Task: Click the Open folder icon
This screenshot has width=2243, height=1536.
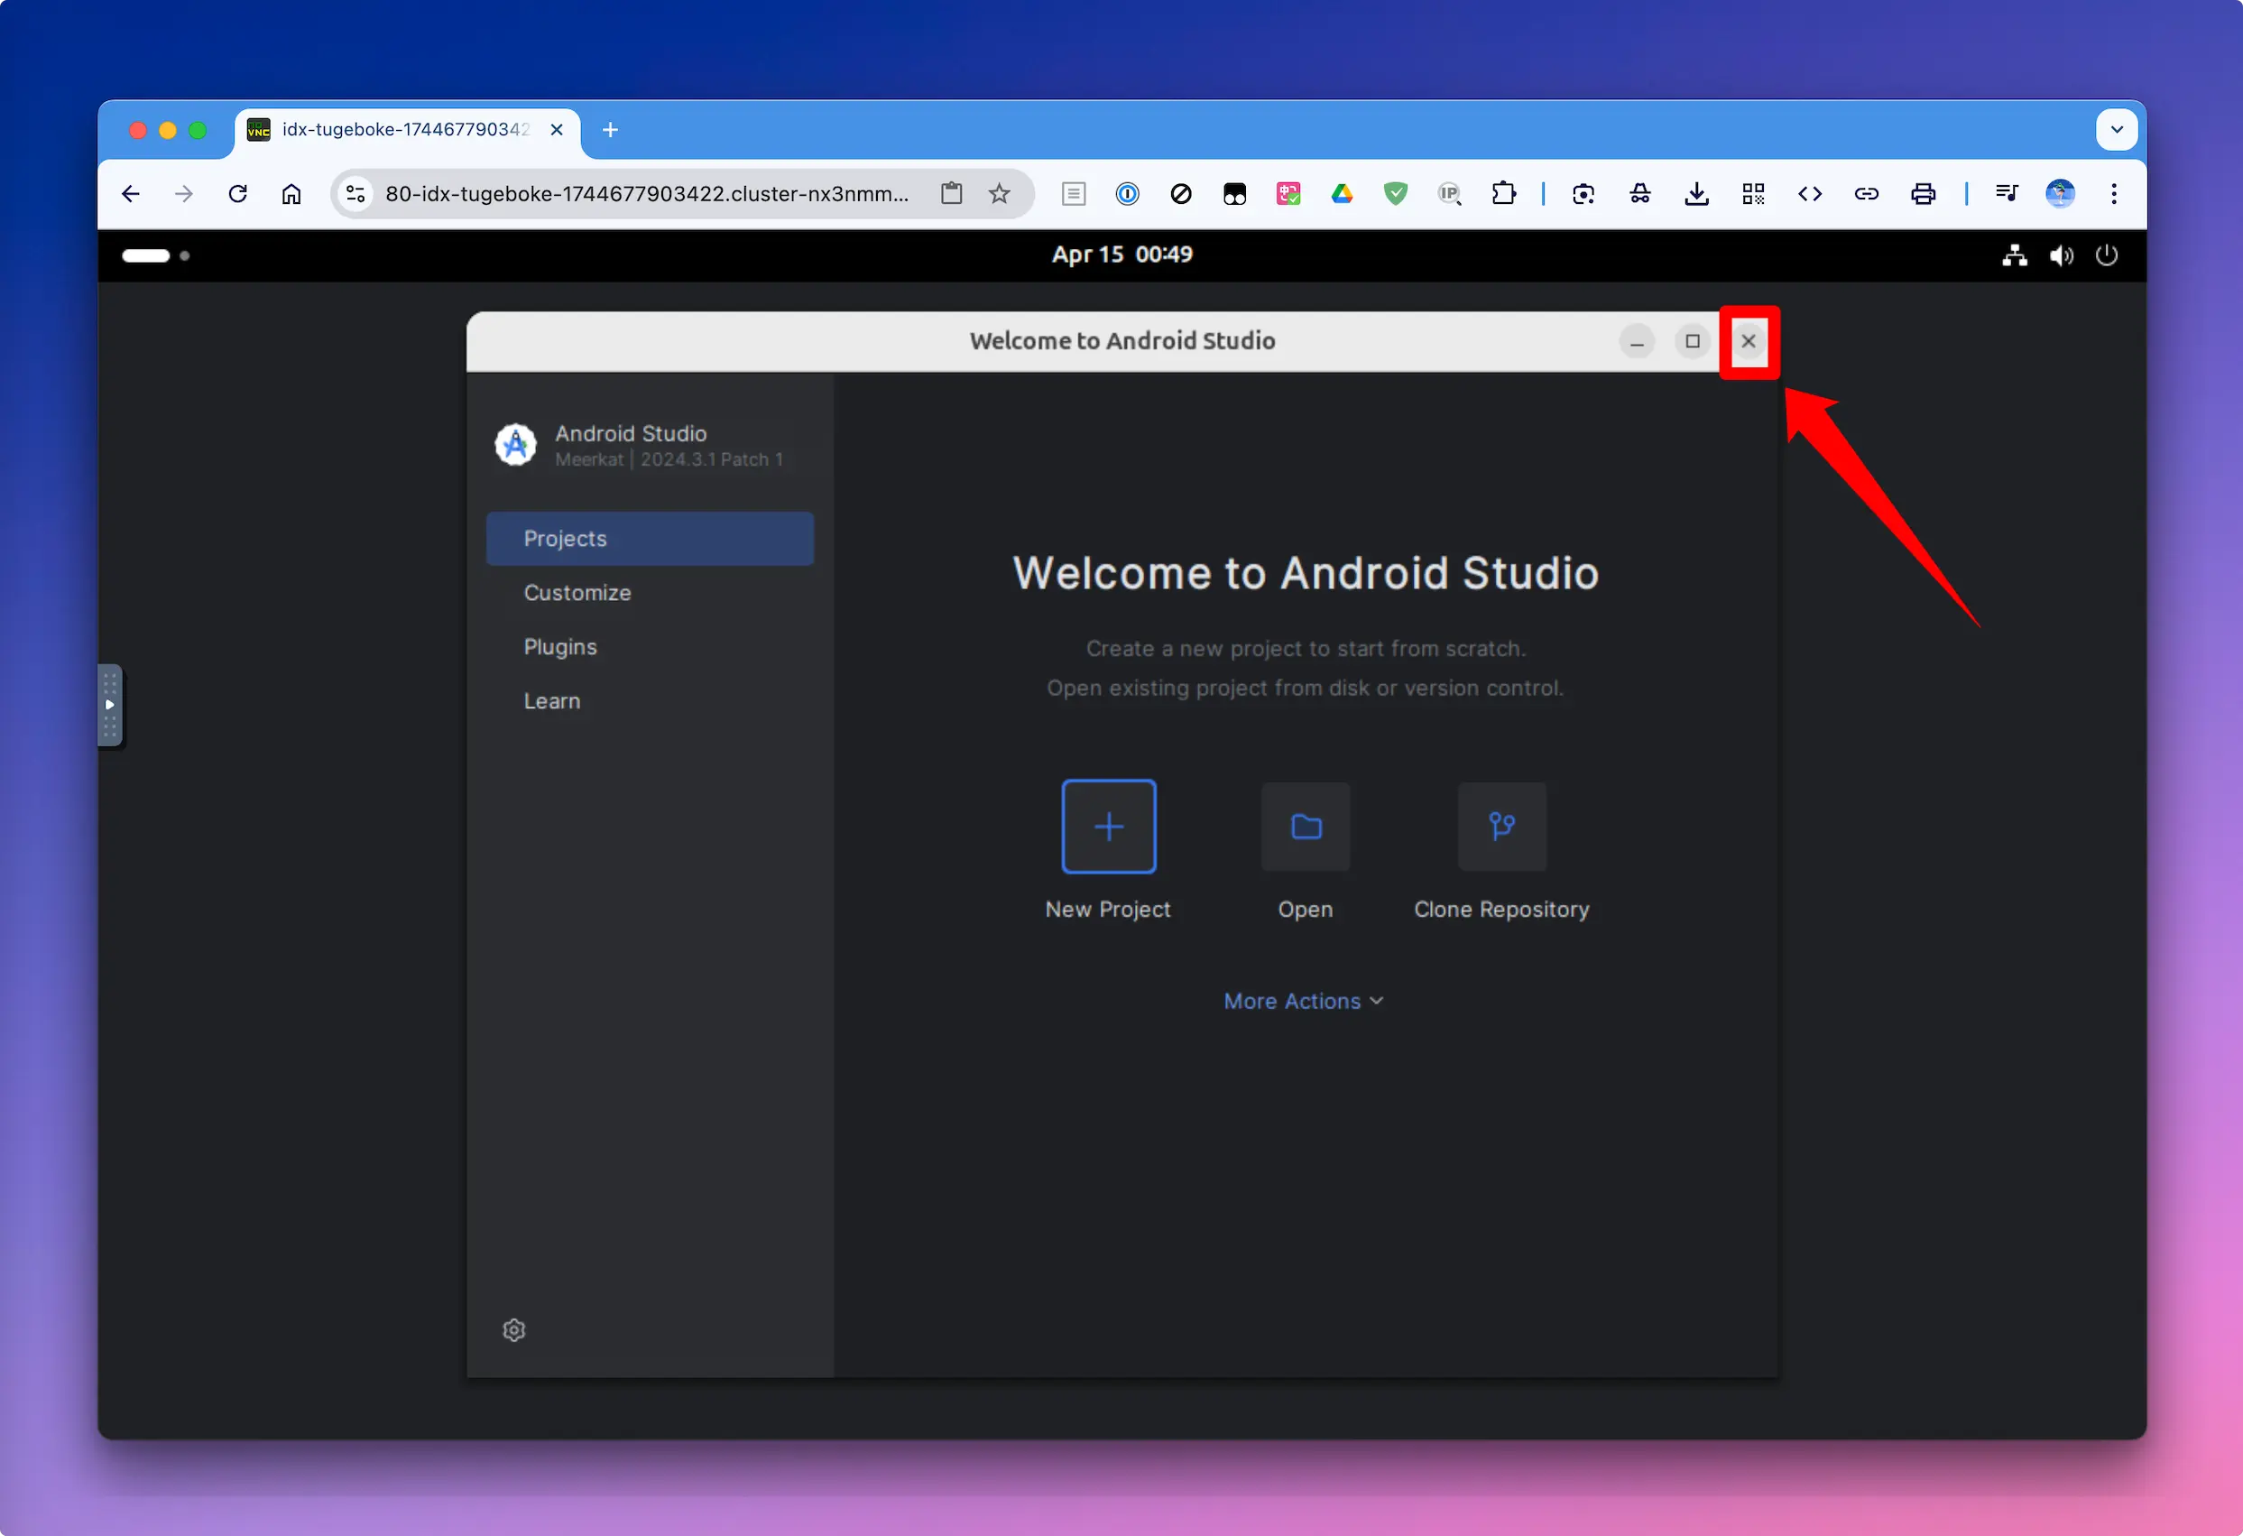Action: (1306, 827)
